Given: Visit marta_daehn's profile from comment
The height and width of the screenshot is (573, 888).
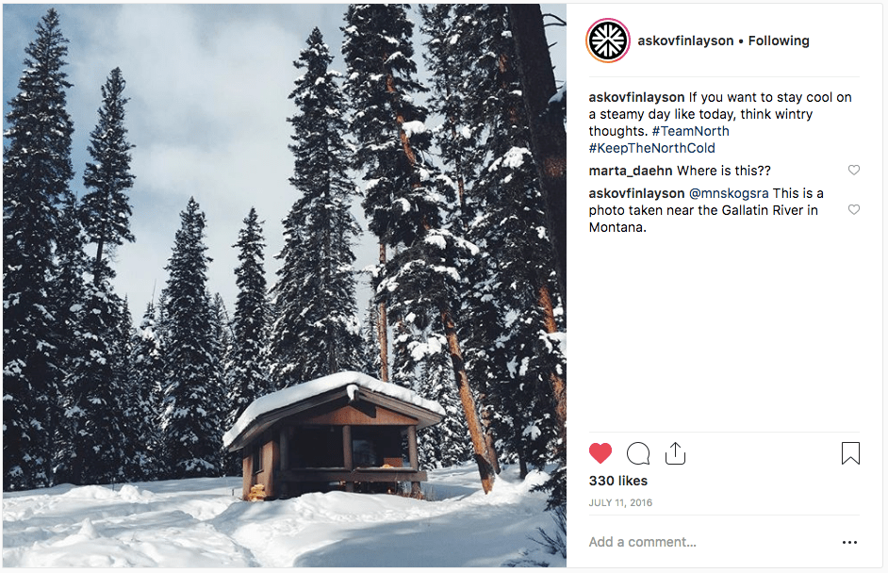Looking at the screenshot, I should [x=631, y=171].
